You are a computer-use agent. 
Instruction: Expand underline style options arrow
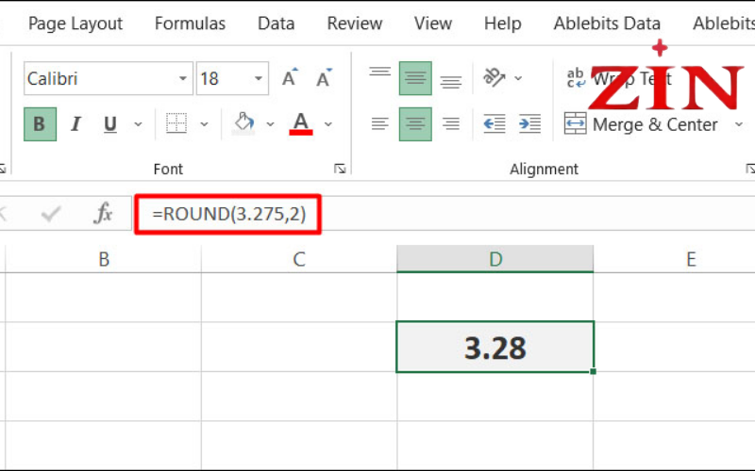[x=138, y=124]
